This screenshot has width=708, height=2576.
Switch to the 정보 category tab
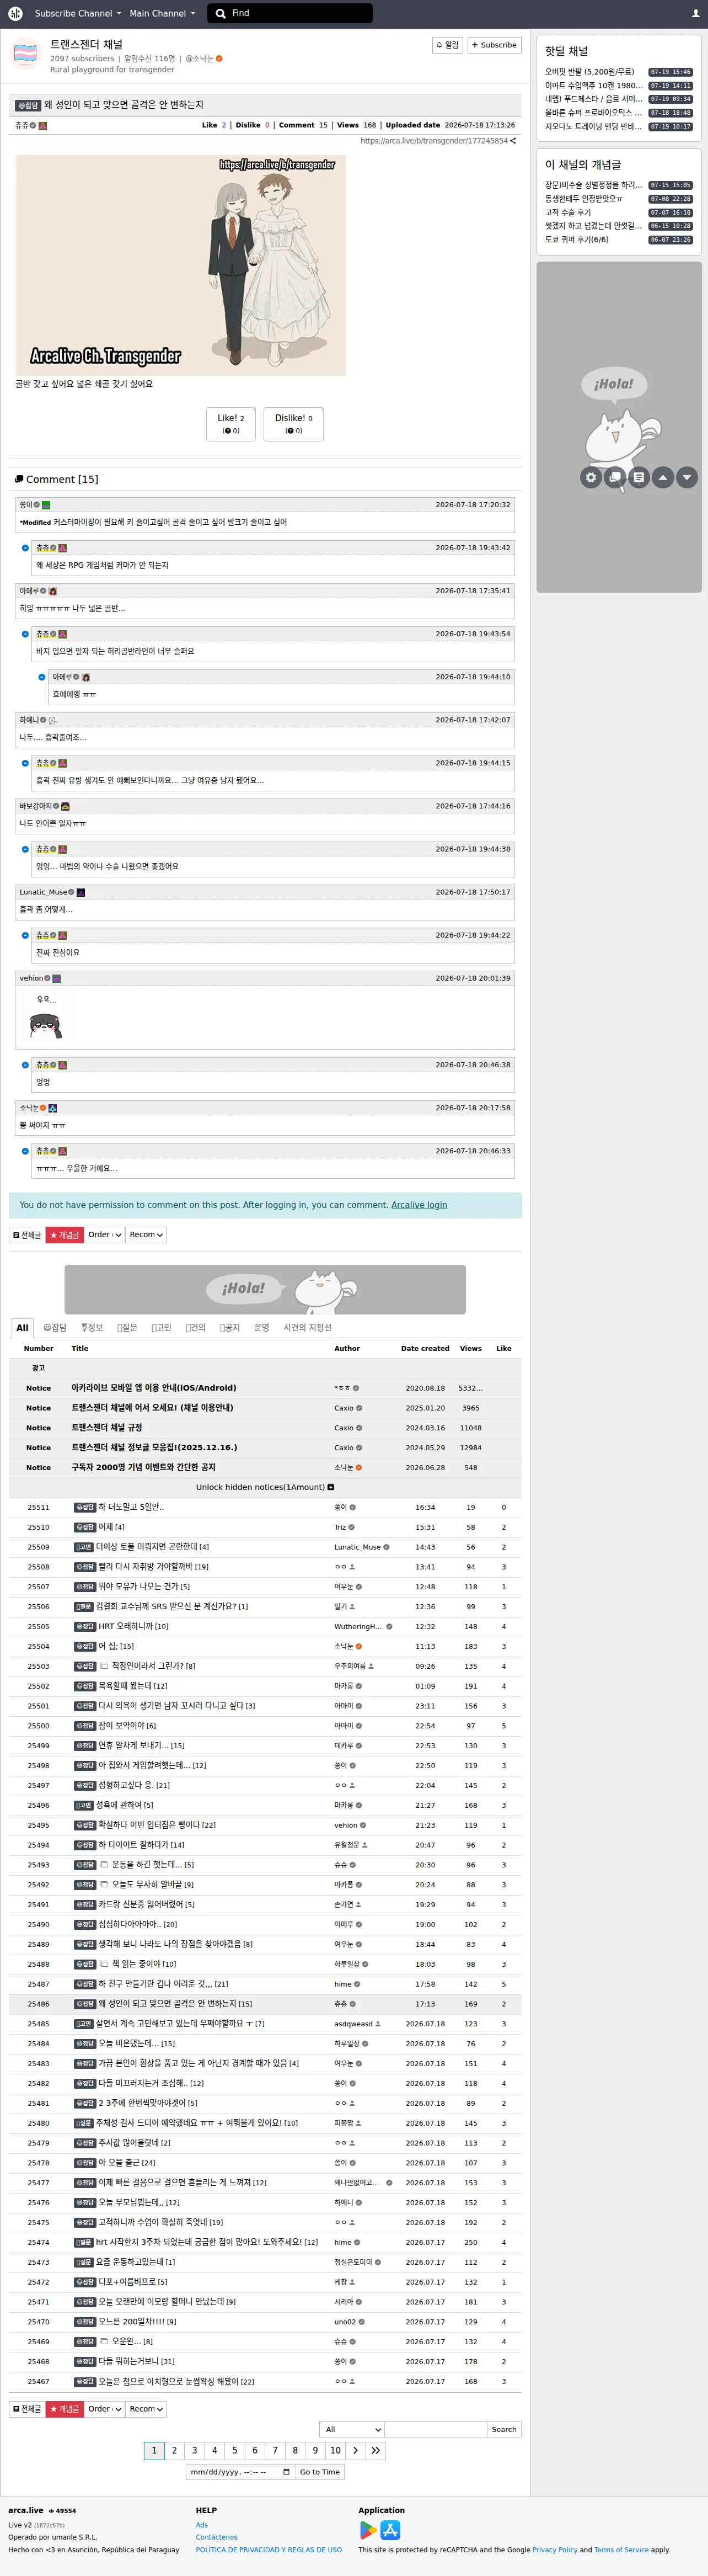92,1327
